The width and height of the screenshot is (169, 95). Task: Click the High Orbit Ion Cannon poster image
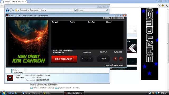(28, 43)
